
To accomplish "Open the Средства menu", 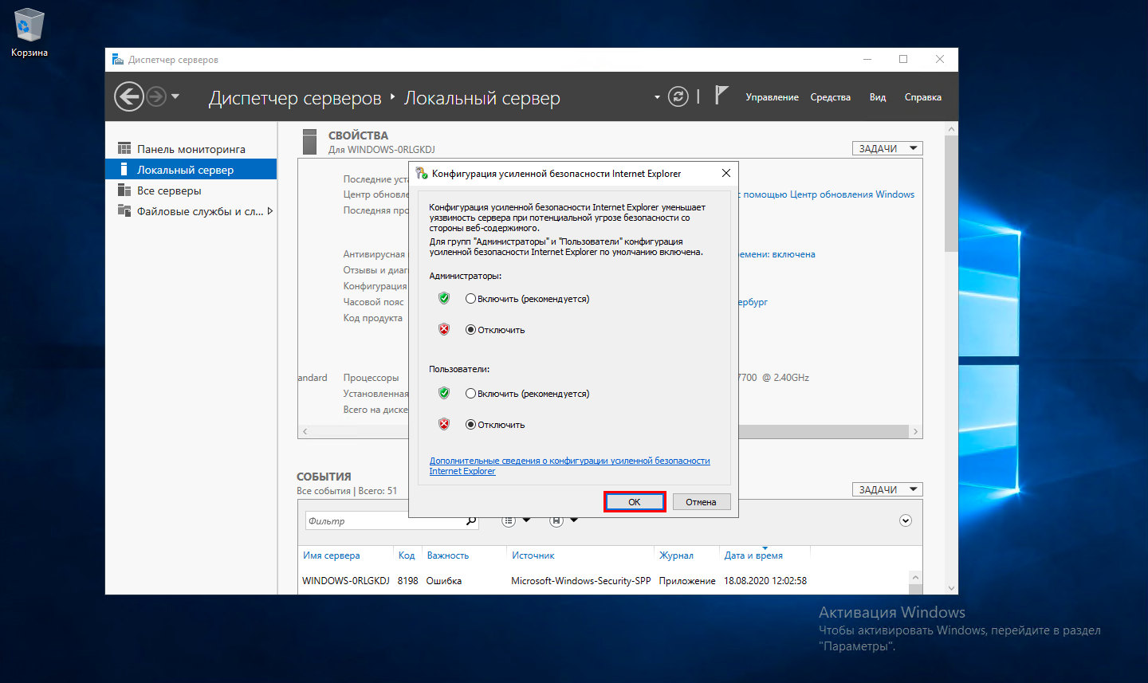I will click(830, 97).
